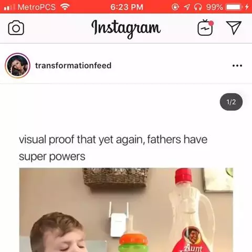Tap the syrup bottle in the photo
This screenshot has height=252, width=252.
192,210
